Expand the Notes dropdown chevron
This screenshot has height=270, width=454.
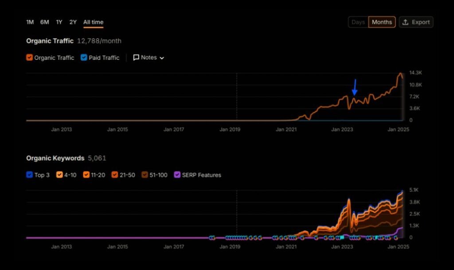pos(162,58)
